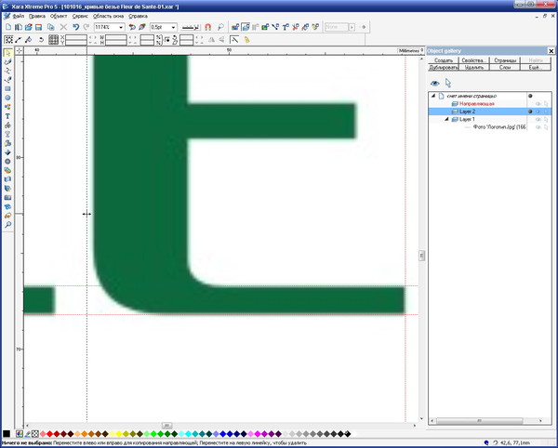Click the Страницы button
This screenshot has height=448, width=558.
coord(505,60)
